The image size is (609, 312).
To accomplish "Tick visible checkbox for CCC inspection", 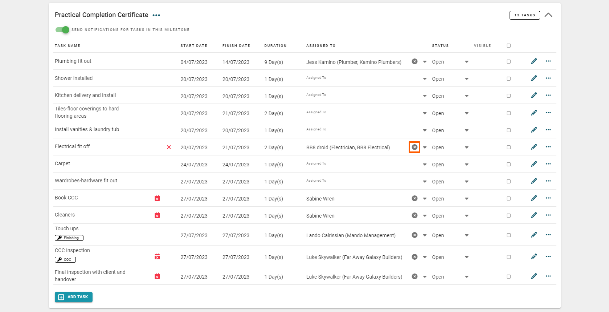I will pyautogui.click(x=508, y=257).
